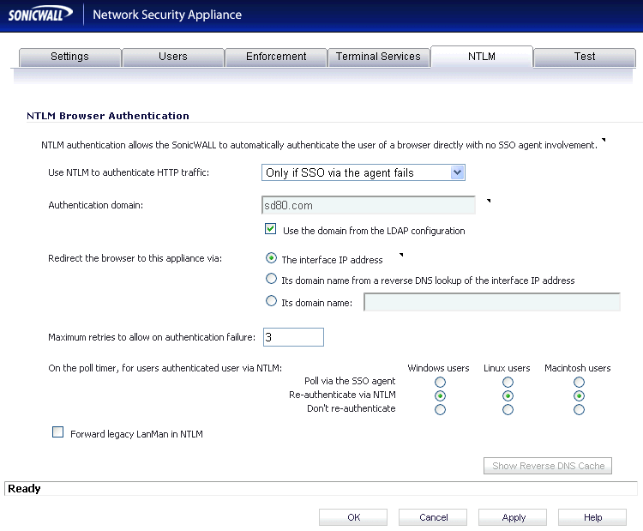Click the Its domain name text field
Screen dimensions: 643x531
click(491, 302)
